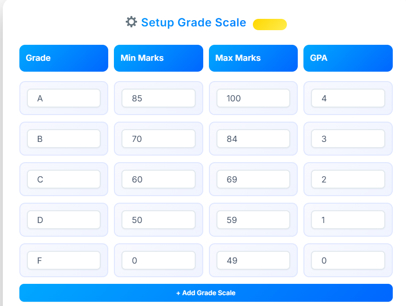This screenshot has width=406, height=306.
Task: Click the GPA column header
Action: point(348,58)
